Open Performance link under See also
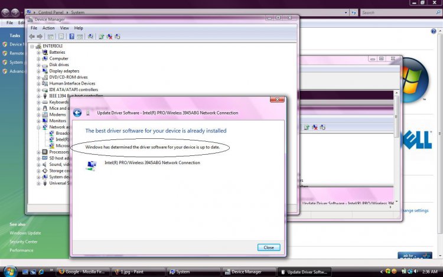Screen dimensions: 443x277 (x=21, y=250)
